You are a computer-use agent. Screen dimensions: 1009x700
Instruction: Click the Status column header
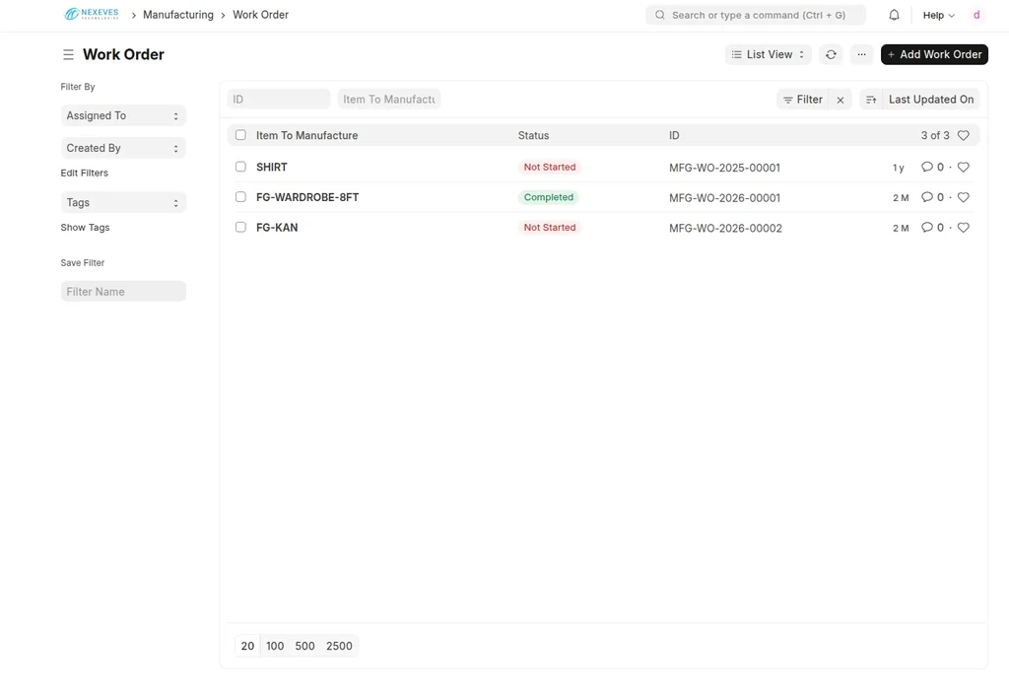(533, 135)
